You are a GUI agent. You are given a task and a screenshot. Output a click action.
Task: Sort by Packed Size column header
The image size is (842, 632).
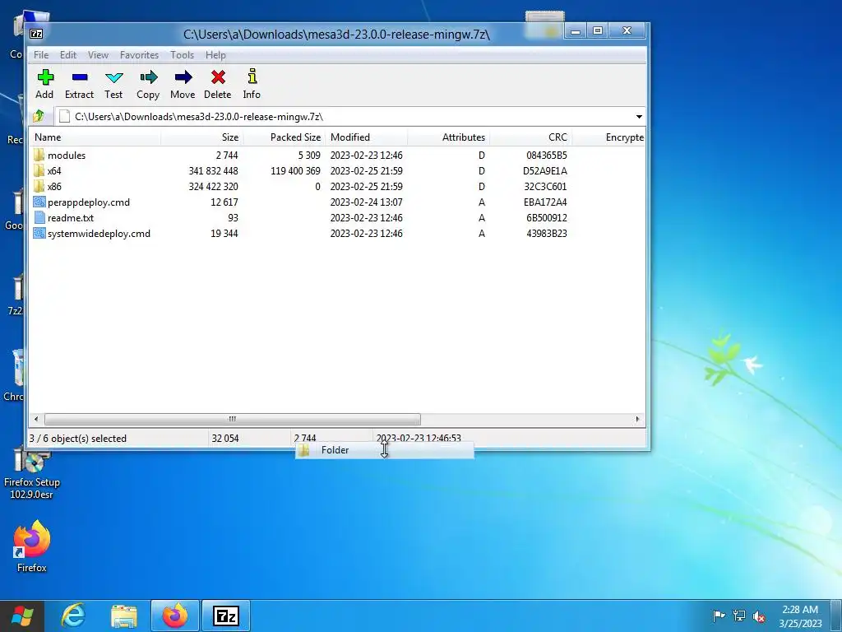click(284, 137)
